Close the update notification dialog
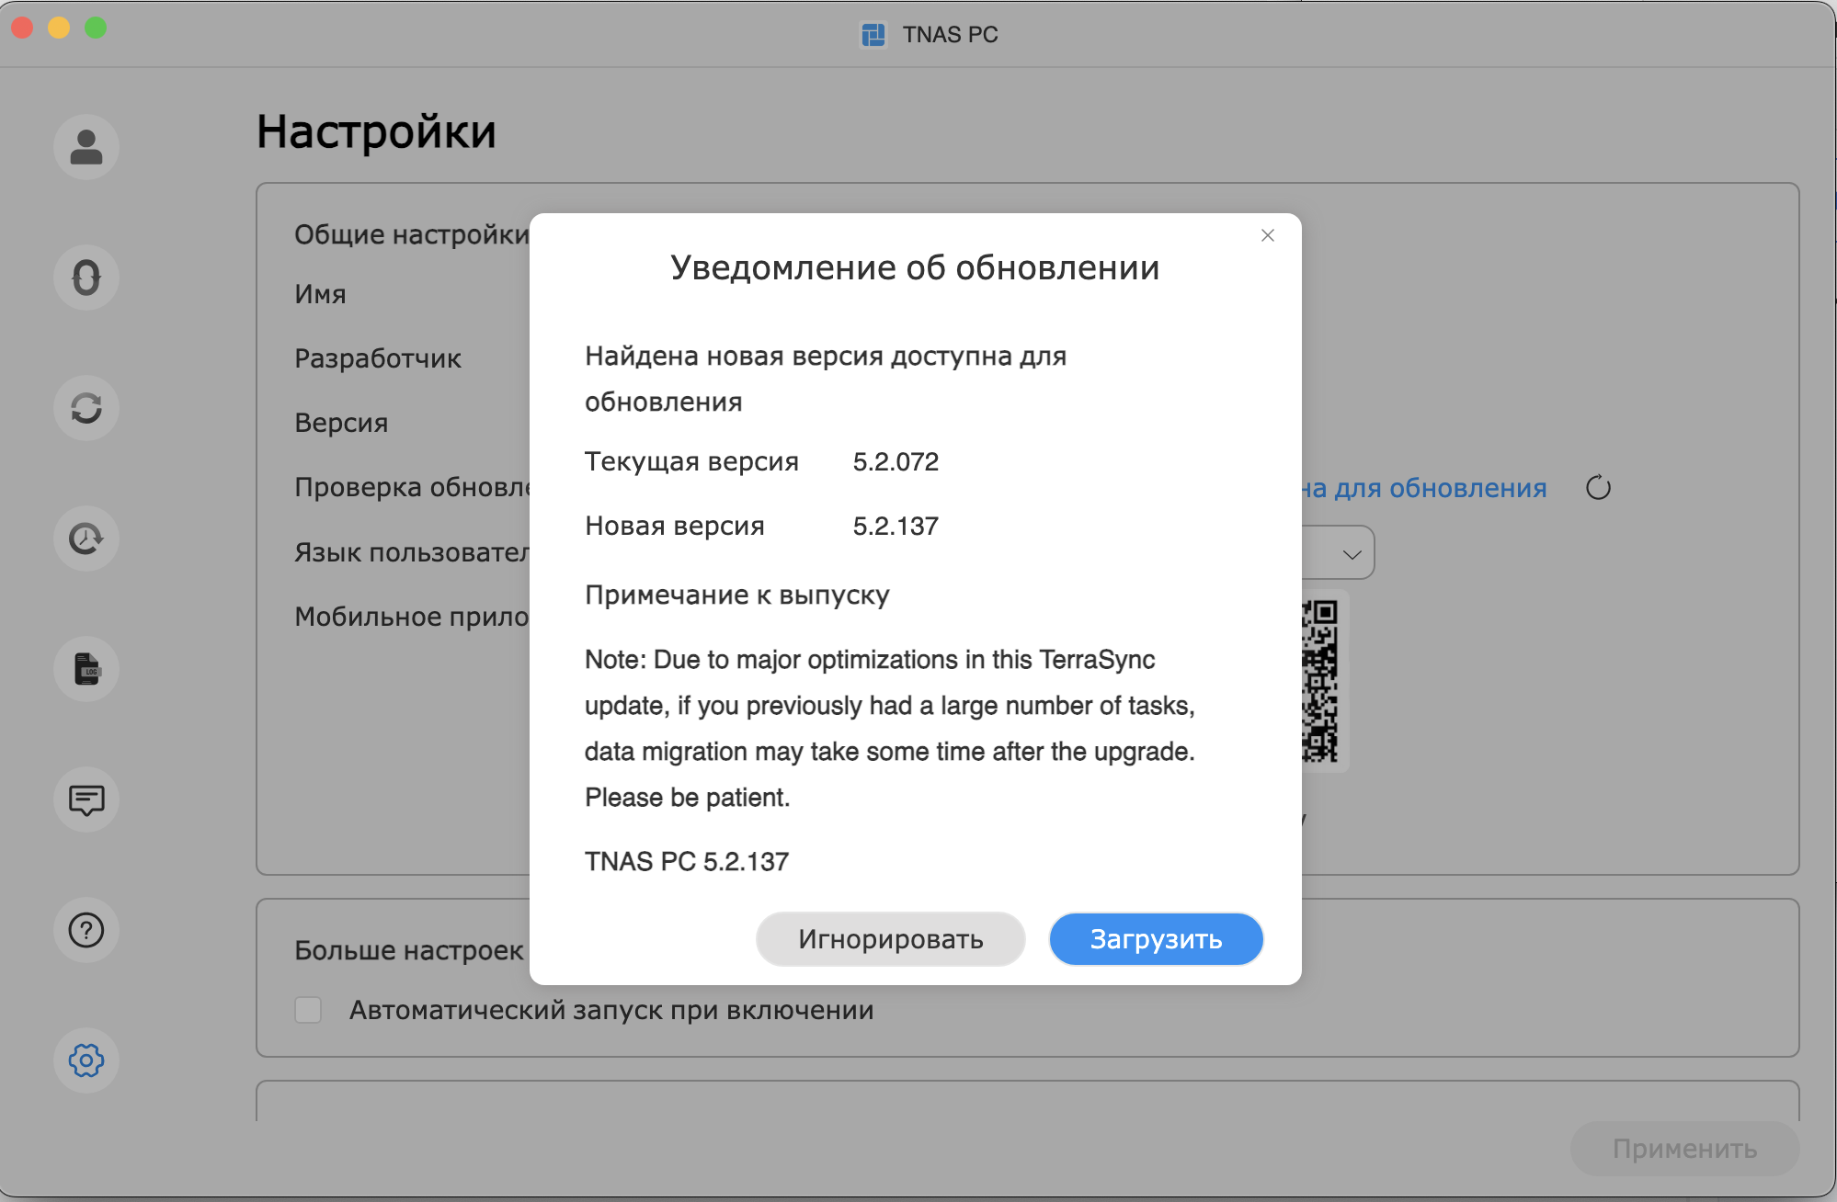 coord(1268,235)
